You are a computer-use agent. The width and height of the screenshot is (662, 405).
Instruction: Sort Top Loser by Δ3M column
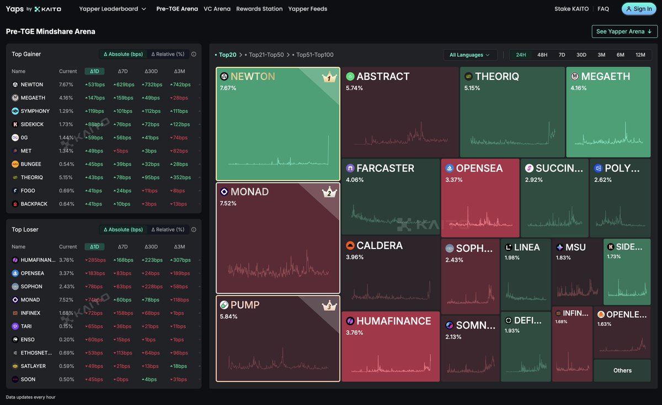[x=179, y=247]
